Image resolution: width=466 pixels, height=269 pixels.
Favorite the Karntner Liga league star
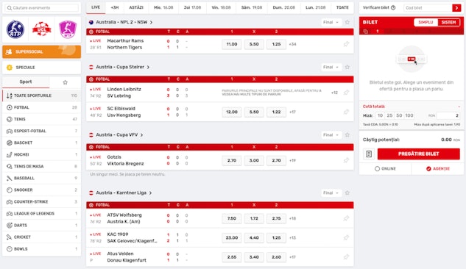347,193
